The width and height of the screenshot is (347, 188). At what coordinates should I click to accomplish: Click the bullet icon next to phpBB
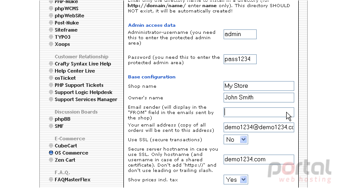point(51,119)
